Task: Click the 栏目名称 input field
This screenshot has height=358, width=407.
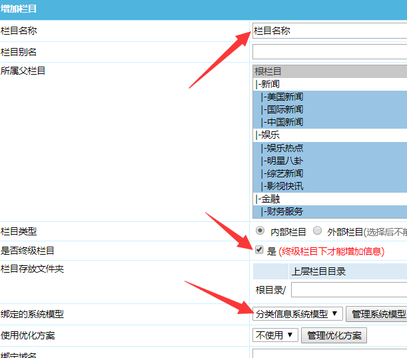Action: pyautogui.click(x=330, y=31)
